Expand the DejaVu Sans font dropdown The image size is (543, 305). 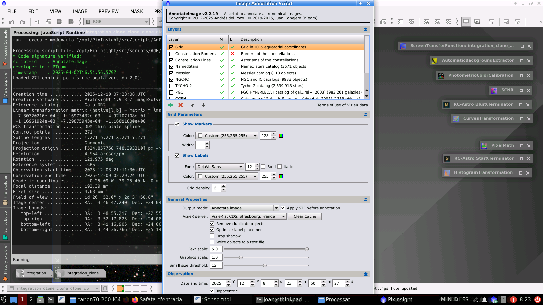click(x=241, y=167)
